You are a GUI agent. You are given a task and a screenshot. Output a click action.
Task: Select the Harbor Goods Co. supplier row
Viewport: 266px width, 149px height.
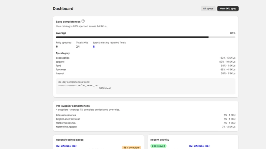coord(146,123)
